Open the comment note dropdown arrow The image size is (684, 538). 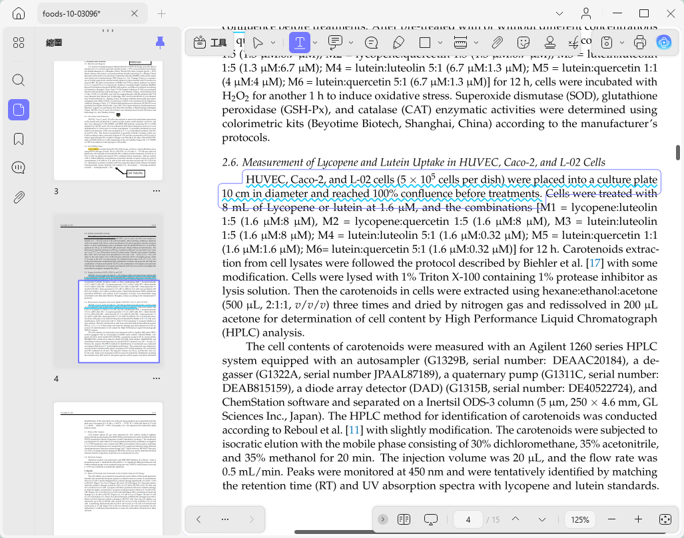pos(351,43)
